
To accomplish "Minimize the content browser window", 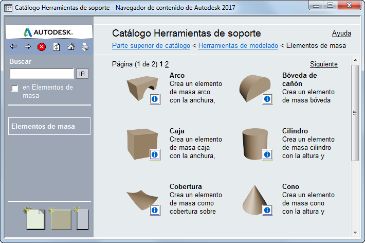I will pyautogui.click(x=316, y=6).
